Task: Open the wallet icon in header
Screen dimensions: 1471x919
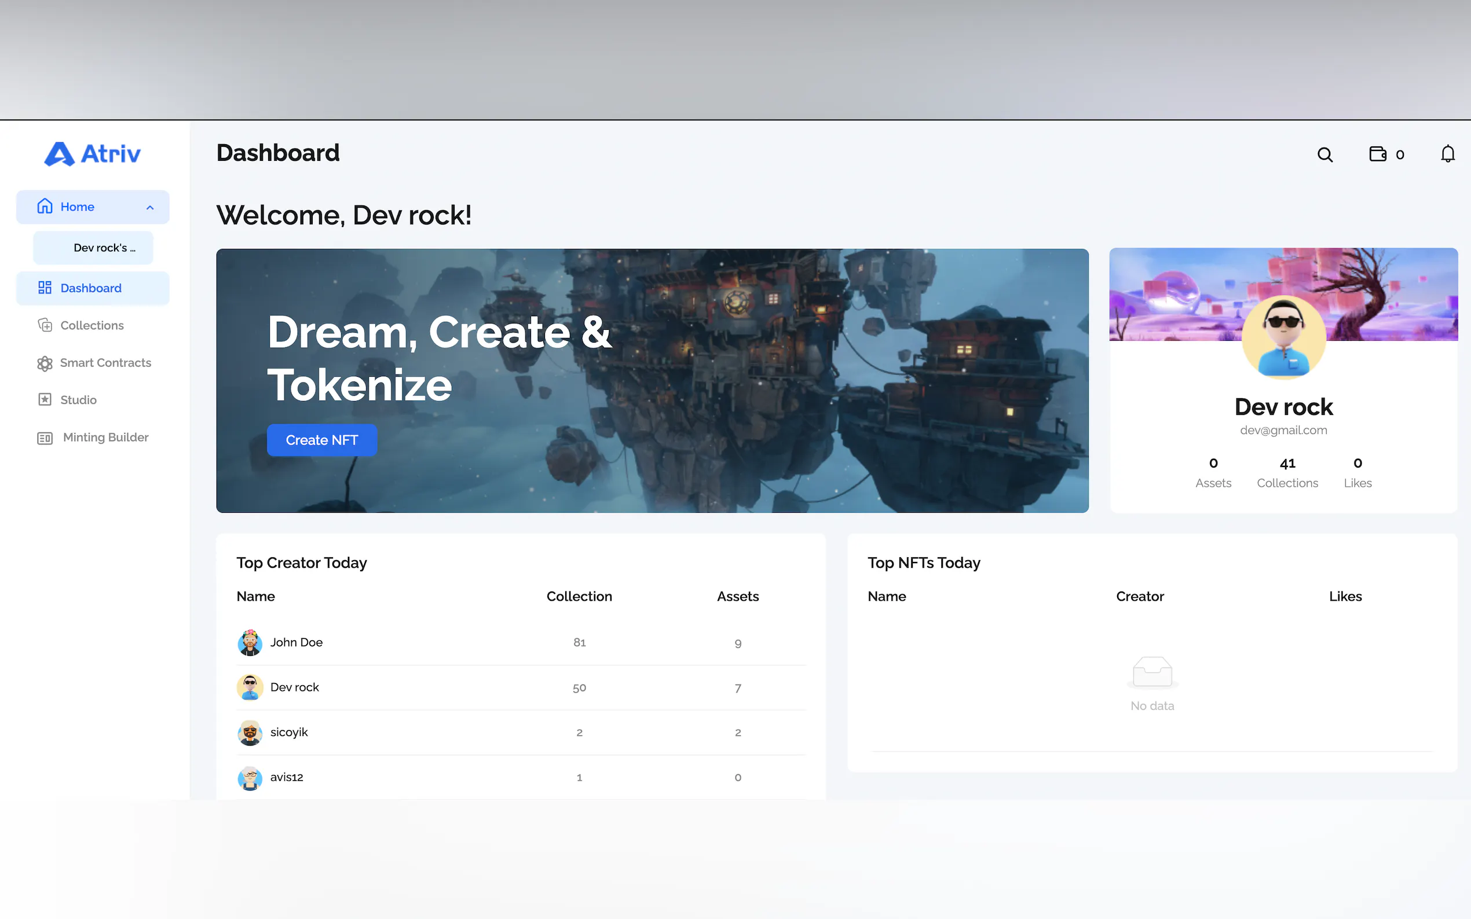Action: point(1377,154)
